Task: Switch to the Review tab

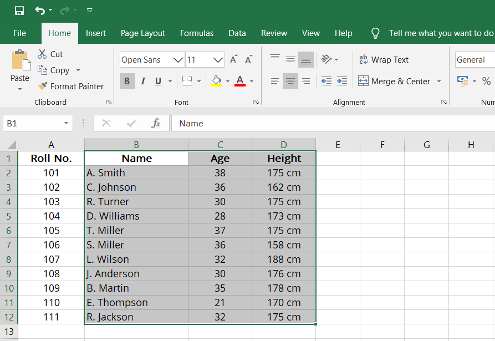Action: 274,33
